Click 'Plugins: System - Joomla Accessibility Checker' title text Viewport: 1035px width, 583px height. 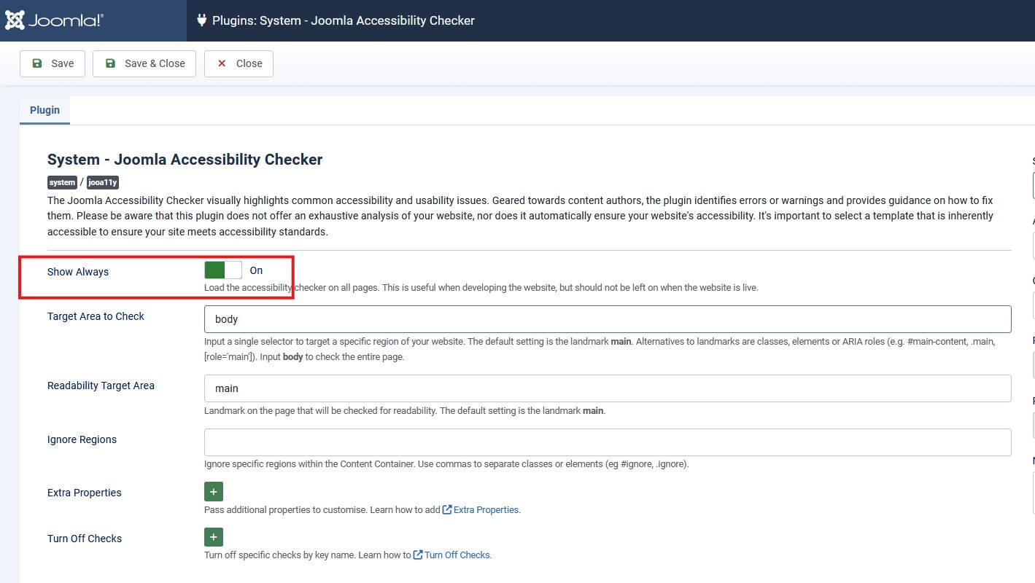pyautogui.click(x=344, y=20)
